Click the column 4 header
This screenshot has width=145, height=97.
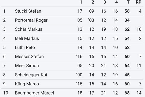pos(117,2)
